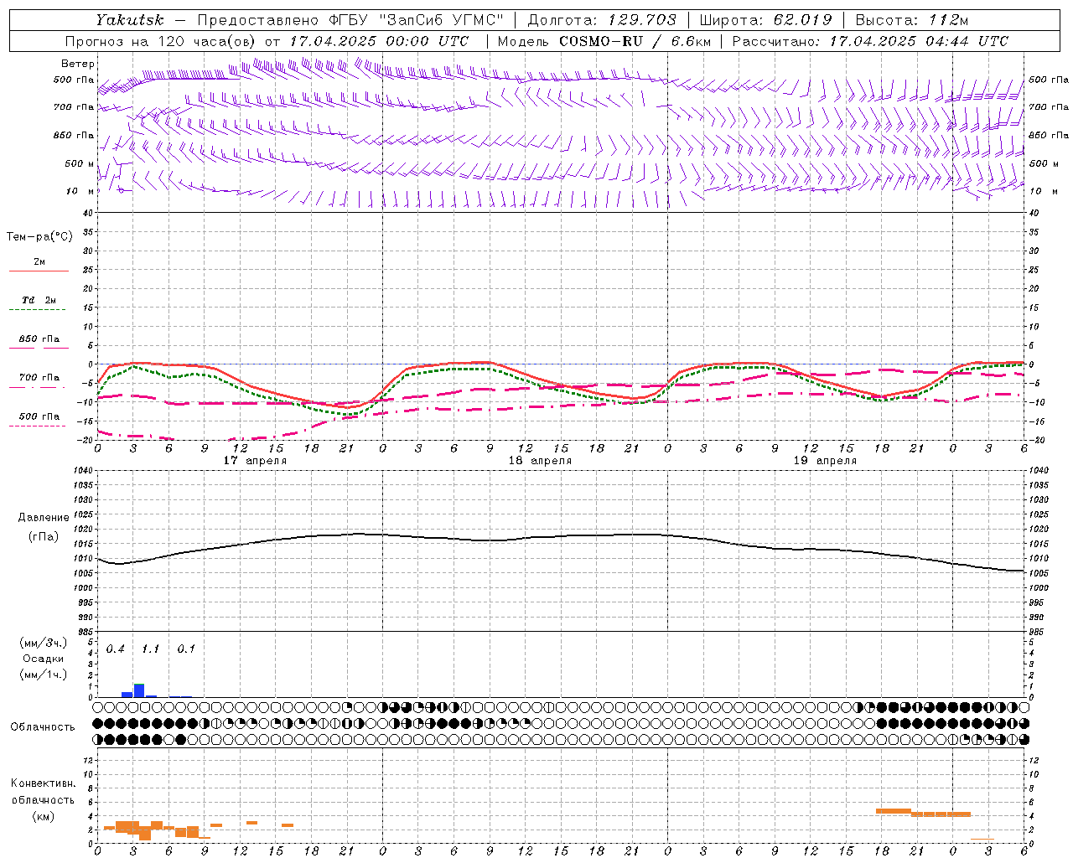Click the "0.4" precipitation total
This screenshot has height=858, width=1073.
(116, 649)
